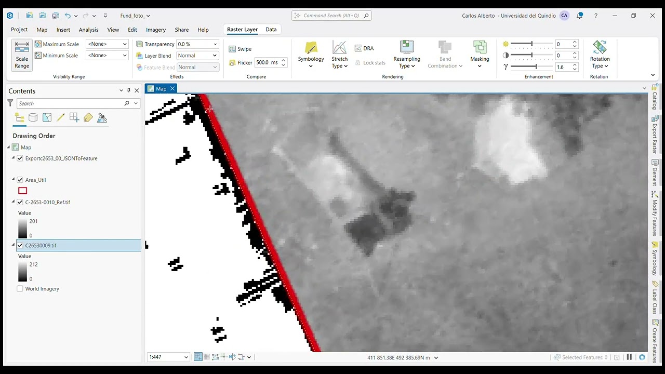The width and height of the screenshot is (665, 374).
Task: Select List By Snapping icon
Action: [74, 118]
